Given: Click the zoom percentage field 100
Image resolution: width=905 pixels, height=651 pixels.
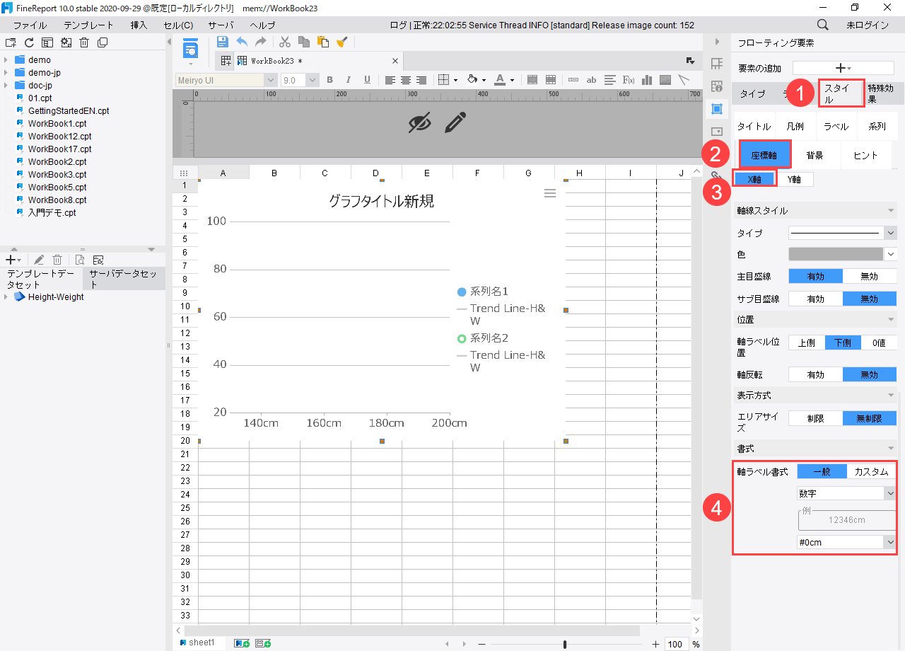Looking at the screenshot, I should (x=675, y=644).
